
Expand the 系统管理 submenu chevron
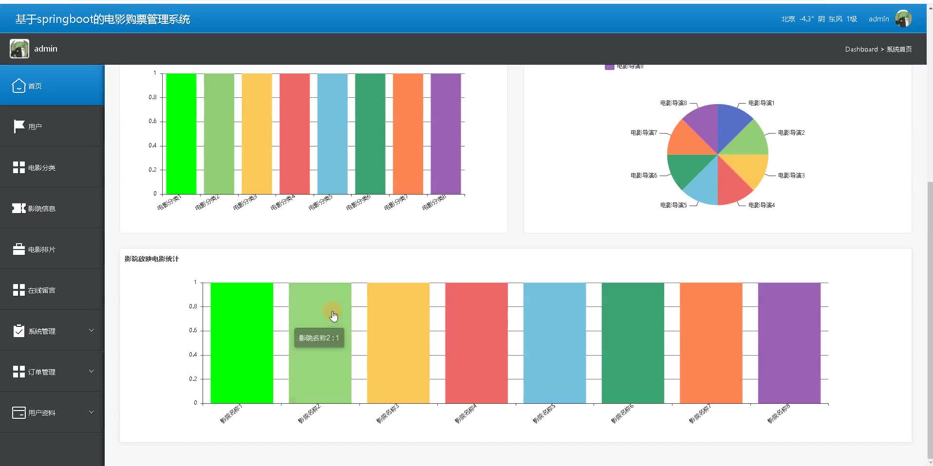coord(91,330)
